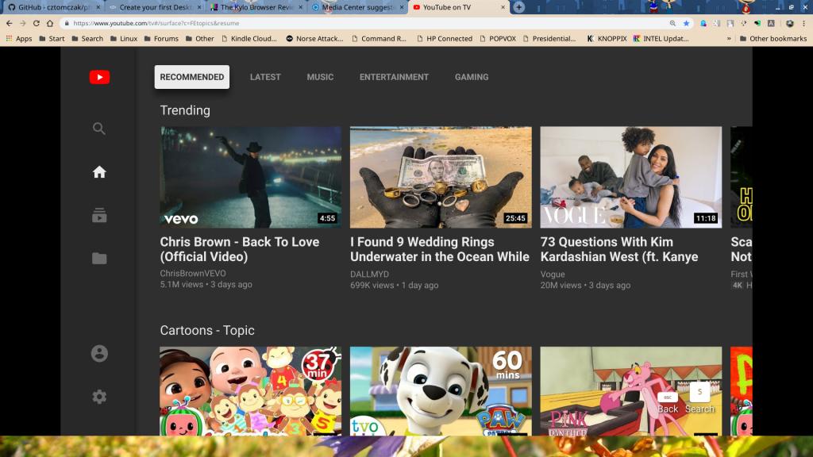Open the account profile icon in sidebar
This screenshot has width=813, height=457.
tap(99, 354)
